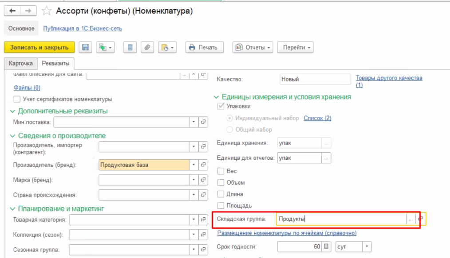Screen dimensions: 450x258
Task: Enable Учет сертификатов номенклатуры checkbox
Action: point(17,99)
